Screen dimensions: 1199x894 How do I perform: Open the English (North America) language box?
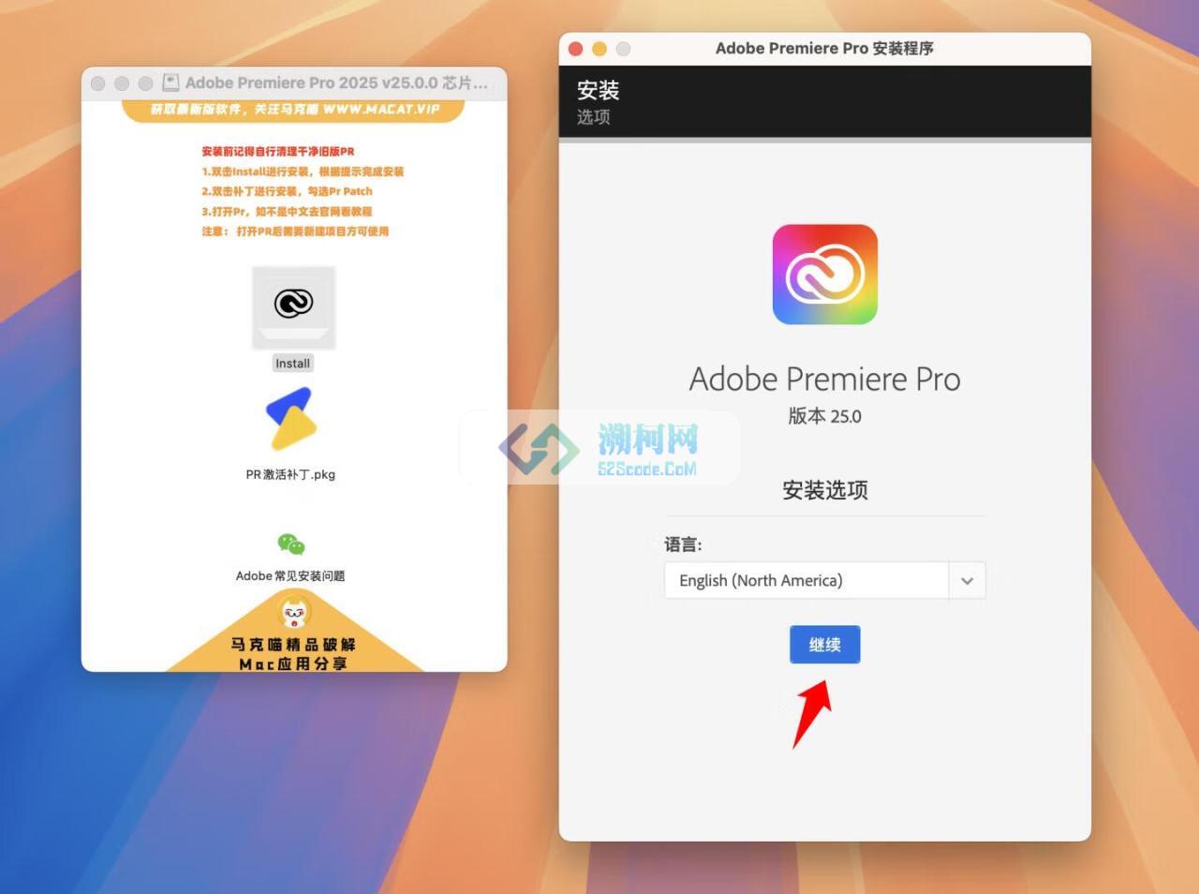[824, 581]
